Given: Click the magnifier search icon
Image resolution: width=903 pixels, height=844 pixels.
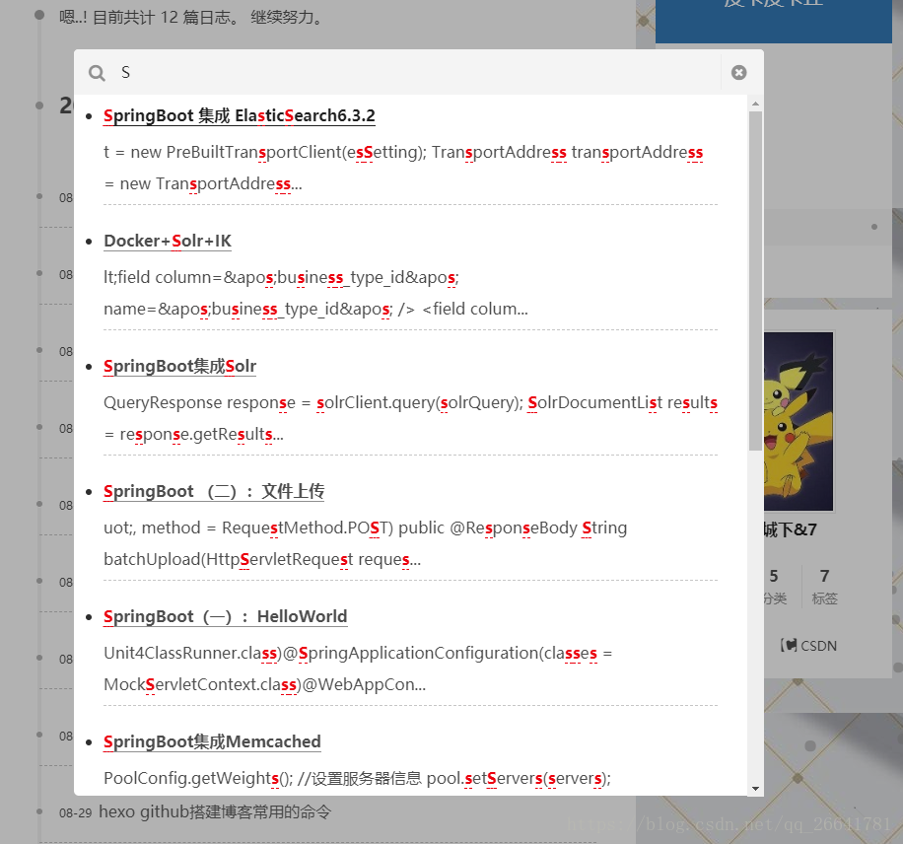Looking at the screenshot, I should pos(97,73).
